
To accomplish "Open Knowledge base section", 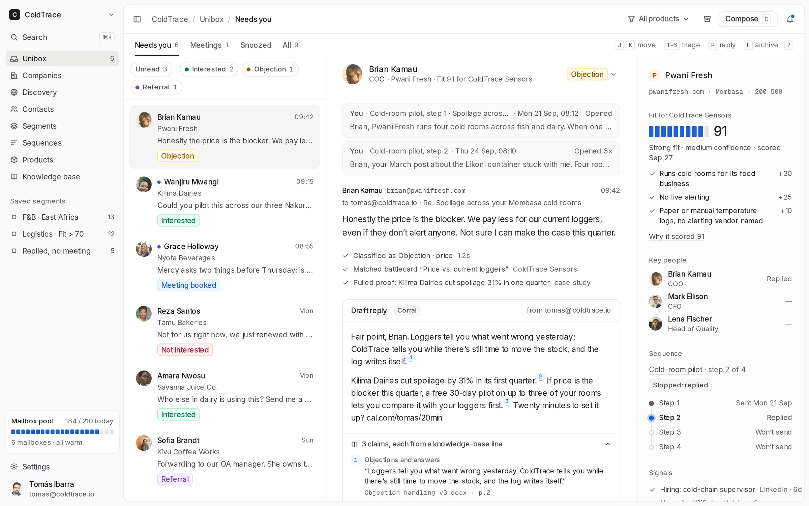I will coord(62,176).
